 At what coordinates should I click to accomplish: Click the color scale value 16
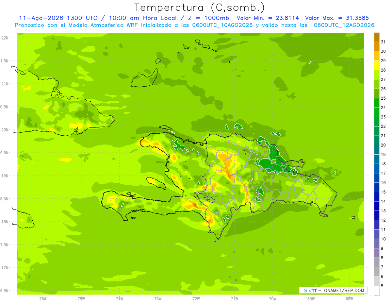tap(383, 183)
